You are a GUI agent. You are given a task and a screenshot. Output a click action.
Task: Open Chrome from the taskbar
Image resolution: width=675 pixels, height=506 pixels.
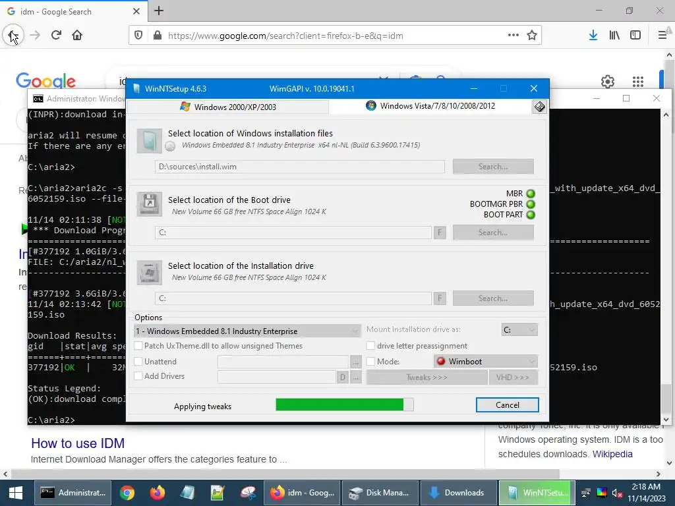pyautogui.click(x=127, y=493)
